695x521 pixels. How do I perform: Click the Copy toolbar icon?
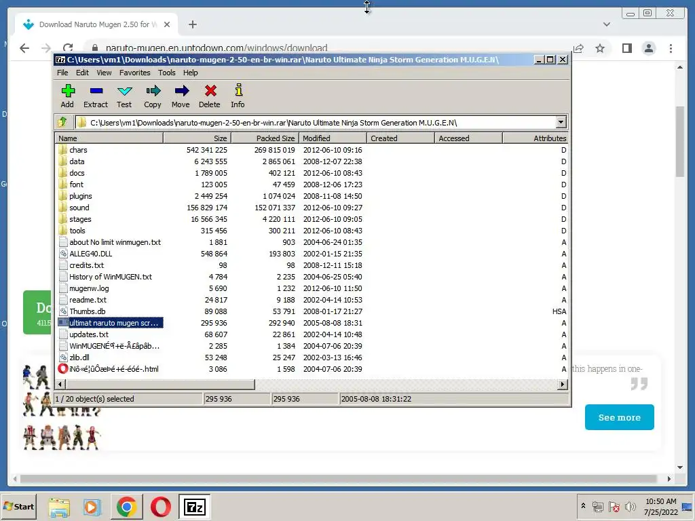pyautogui.click(x=153, y=91)
